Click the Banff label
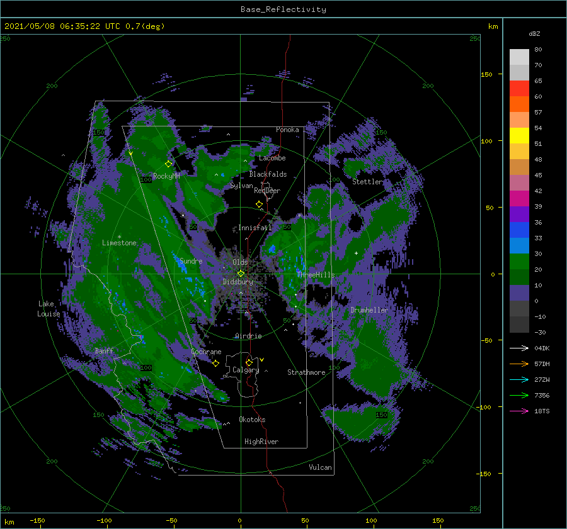Viewport: 567px width, 529px height. (x=104, y=350)
